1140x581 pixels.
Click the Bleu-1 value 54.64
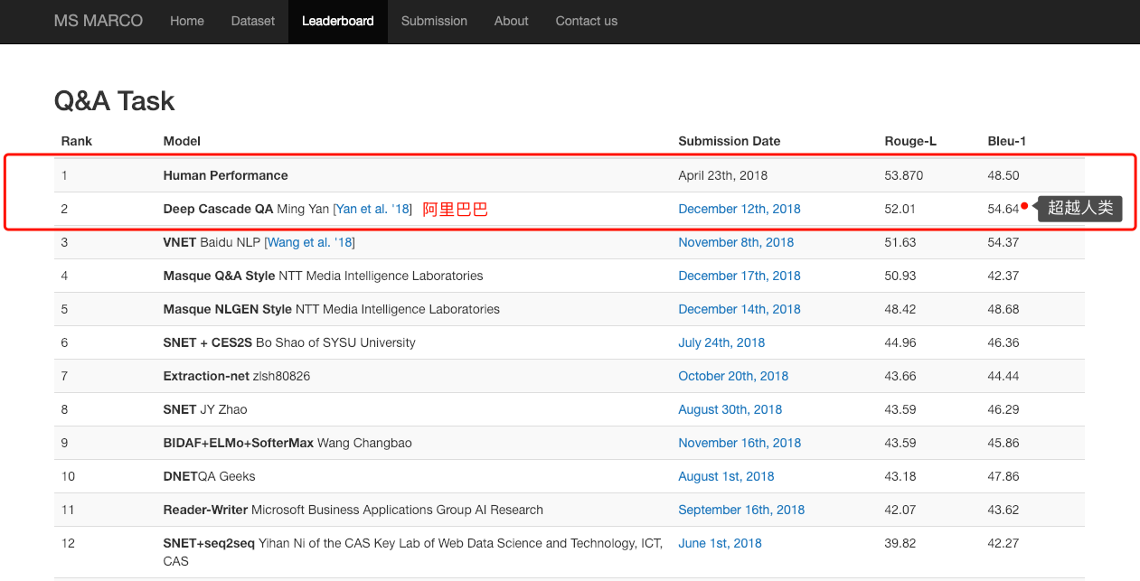pyautogui.click(x=1003, y=209)
